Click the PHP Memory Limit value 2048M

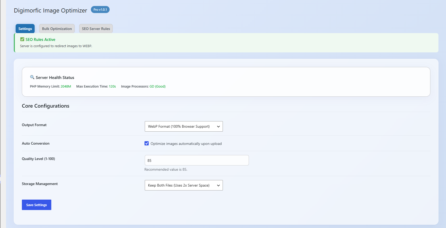[x=66, y=87]
